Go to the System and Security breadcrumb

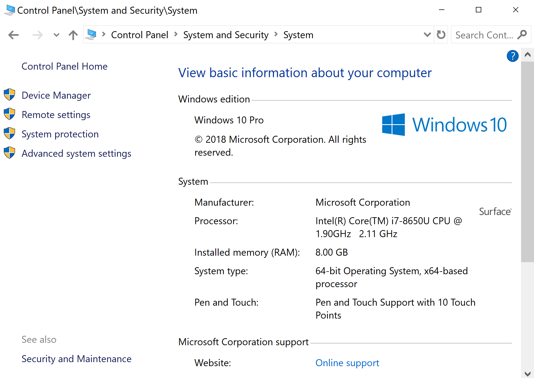(x=226, y=35)
